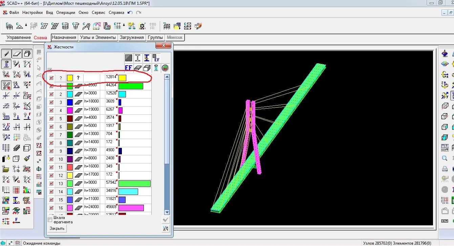Image resolution: width=454 pixels, height=246 pixels.
Task: Click scrollbar up arrow in Жесткости list
Action: (x=167, y=77)
